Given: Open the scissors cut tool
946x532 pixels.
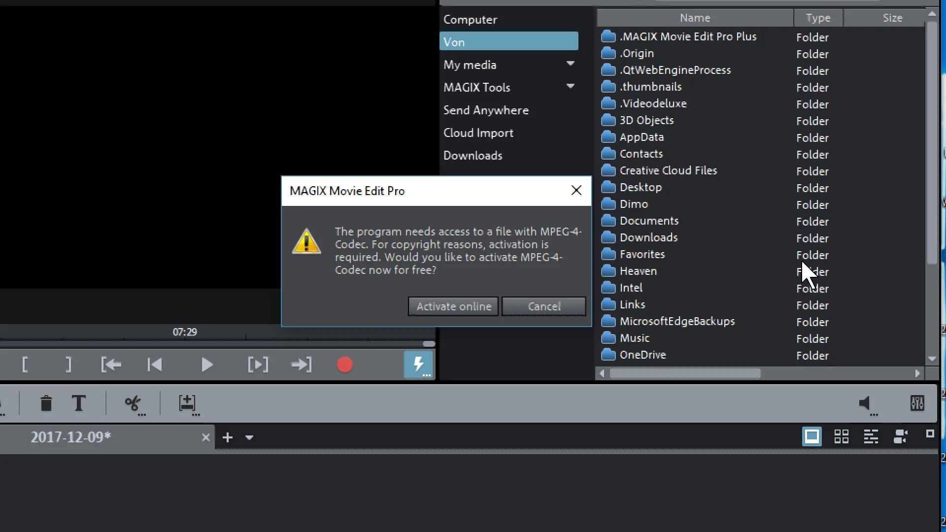Looking at the screenshot, I should (133, 403).
